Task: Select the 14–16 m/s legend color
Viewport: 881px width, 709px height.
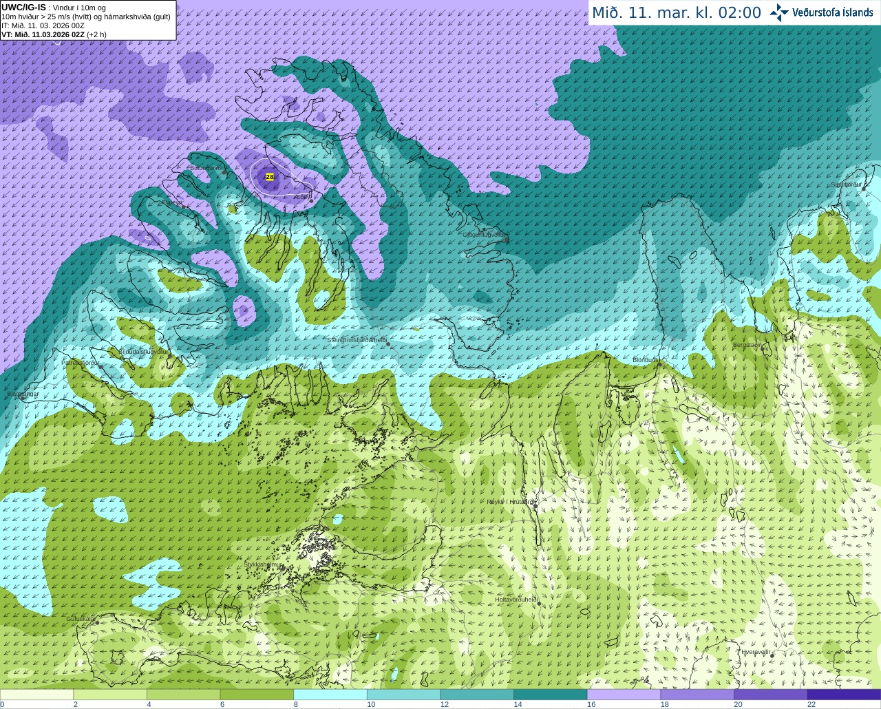Action: coord(551,695)
